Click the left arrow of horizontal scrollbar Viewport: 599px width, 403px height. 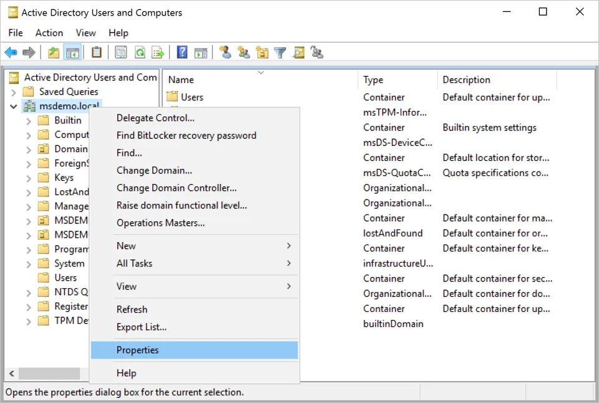coord(12,374)
